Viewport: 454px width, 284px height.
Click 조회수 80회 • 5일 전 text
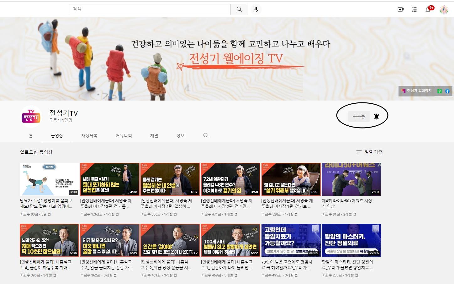(35, 214)
